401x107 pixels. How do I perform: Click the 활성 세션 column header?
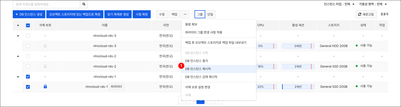[298, 25]
